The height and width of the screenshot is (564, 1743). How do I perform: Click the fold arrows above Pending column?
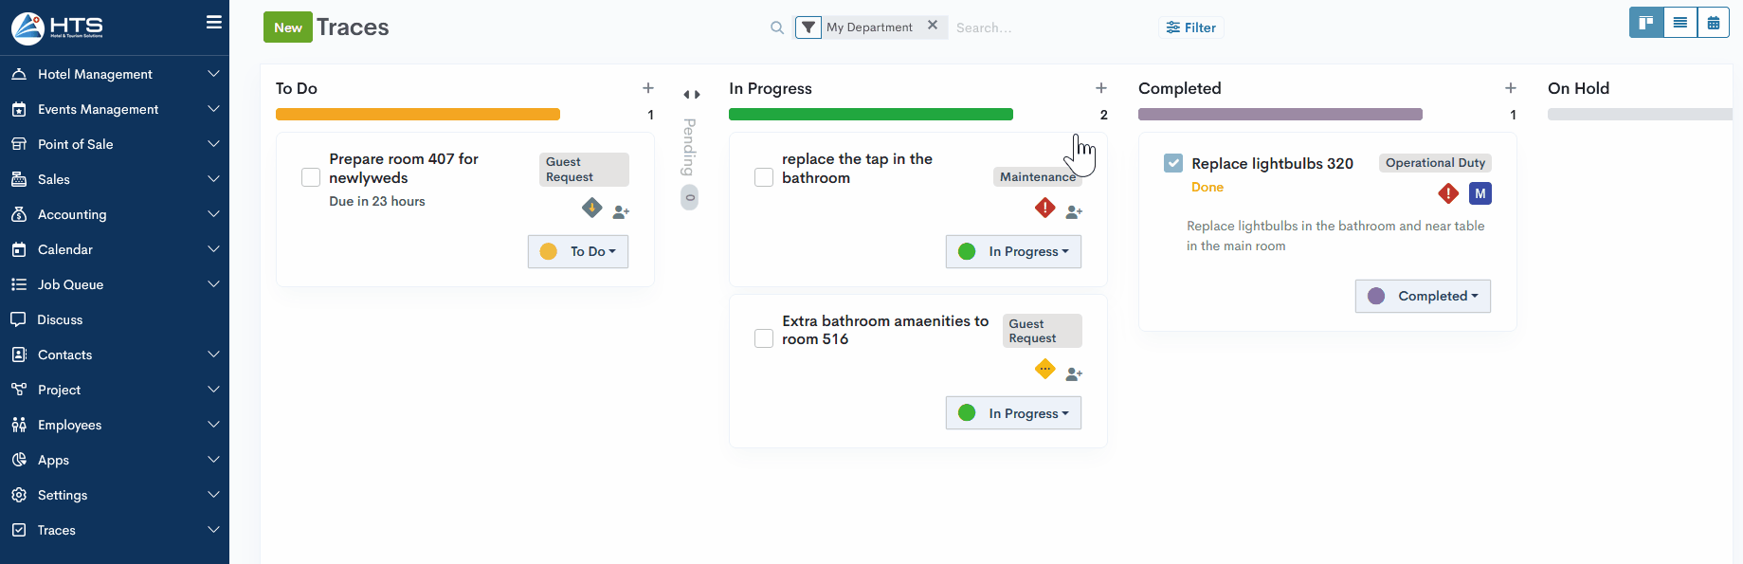[692, 95]
